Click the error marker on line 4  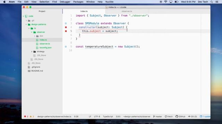point(66,27)
